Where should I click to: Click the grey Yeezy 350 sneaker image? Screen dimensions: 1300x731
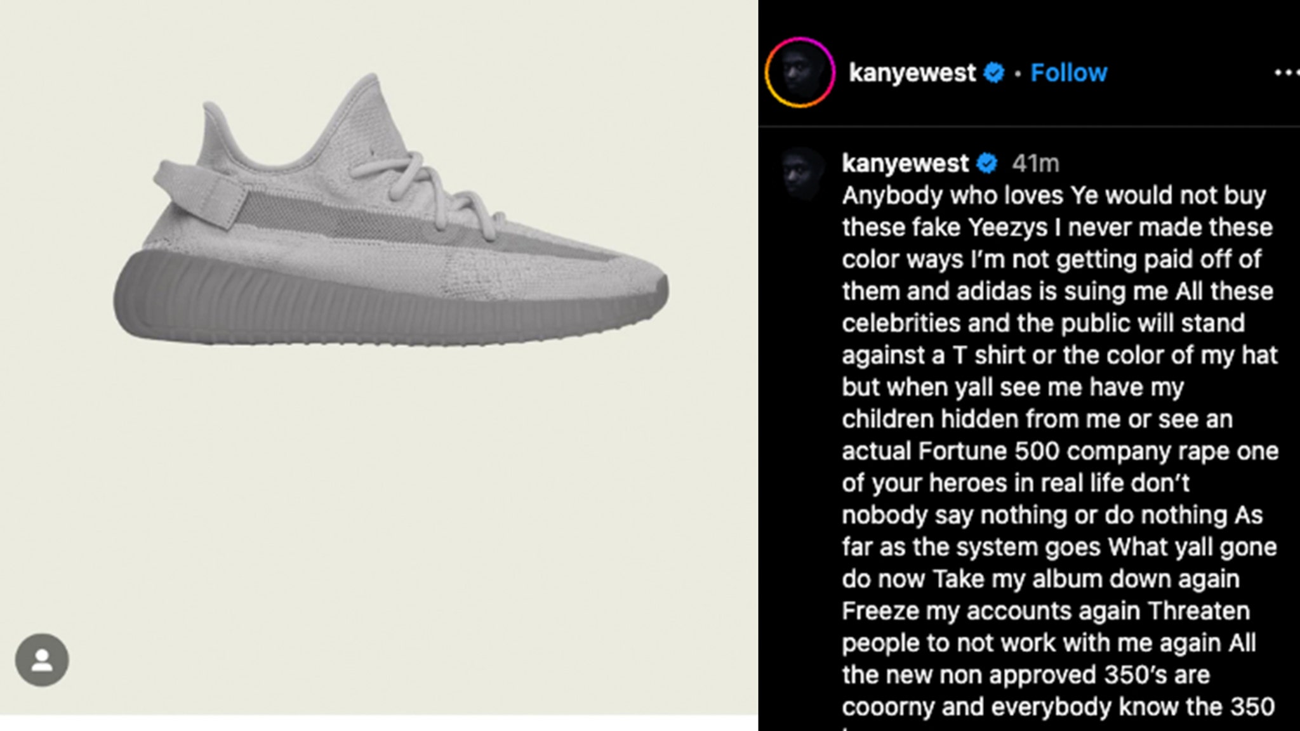point(390,209)
